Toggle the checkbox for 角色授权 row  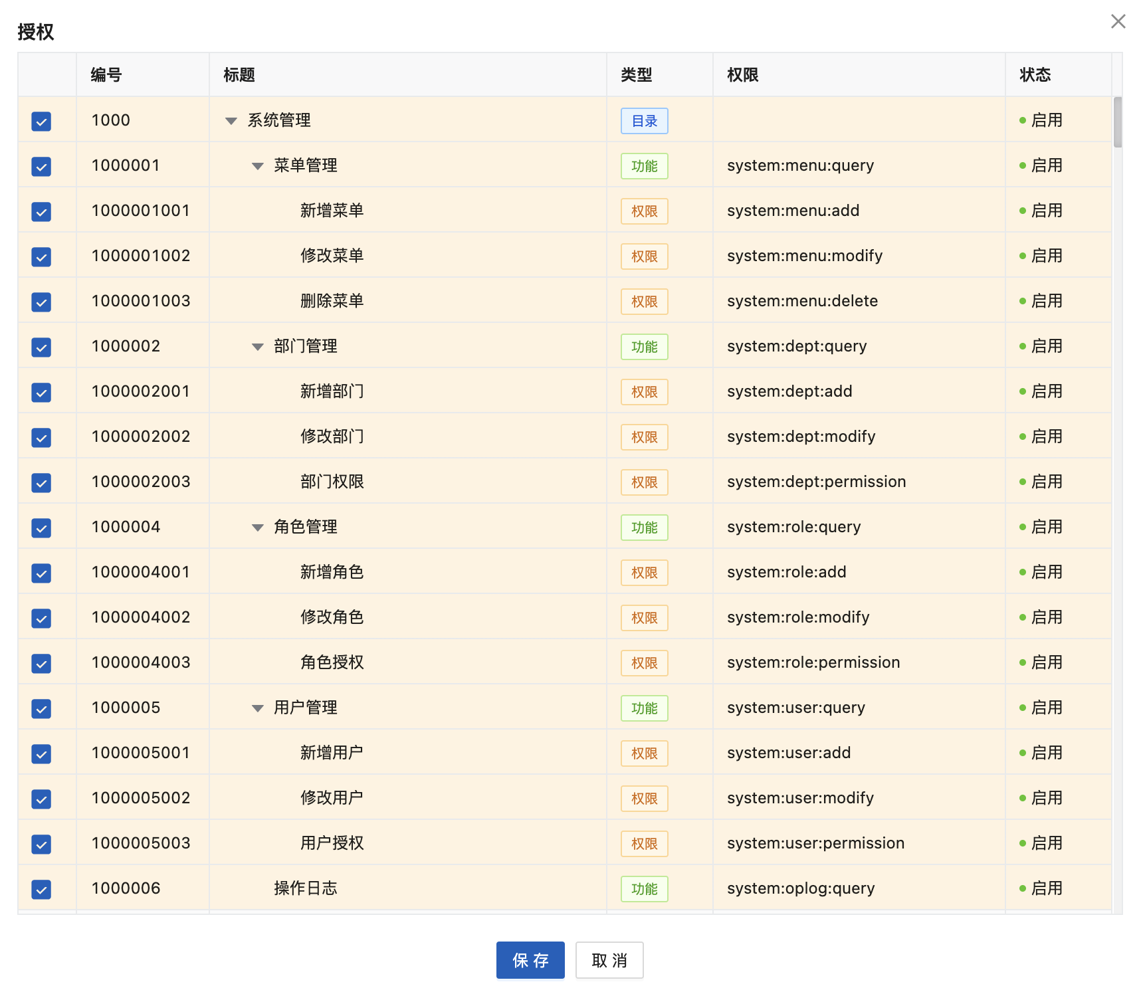click(41, 664)
